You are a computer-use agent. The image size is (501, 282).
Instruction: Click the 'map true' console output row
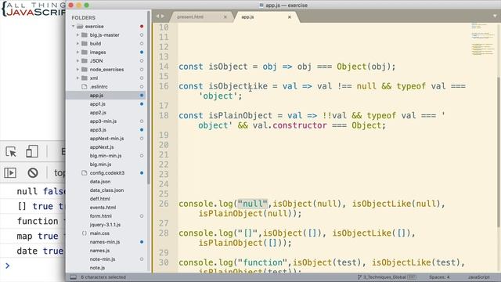[33, 237]
